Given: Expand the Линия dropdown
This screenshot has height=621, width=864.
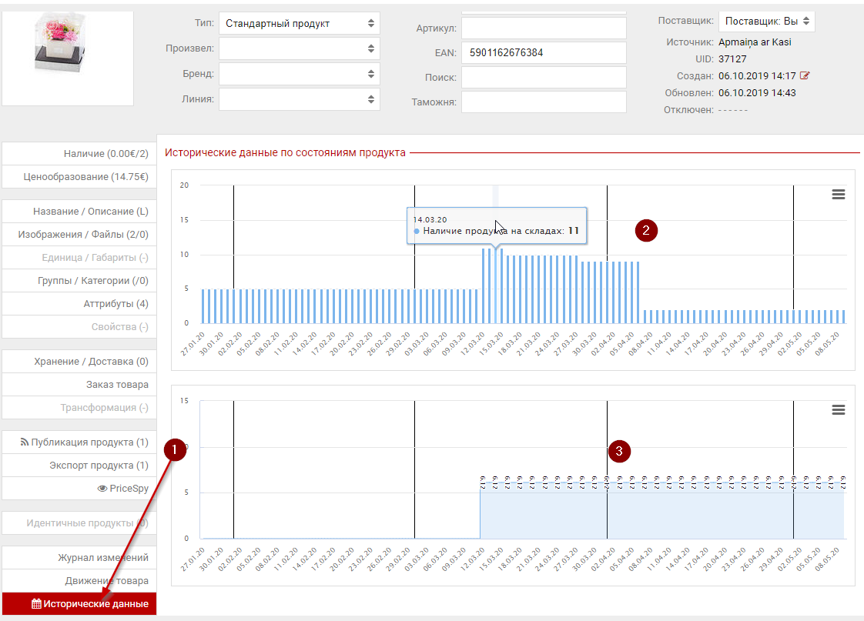Looking at the screenshot, I should tap(299, 100).
